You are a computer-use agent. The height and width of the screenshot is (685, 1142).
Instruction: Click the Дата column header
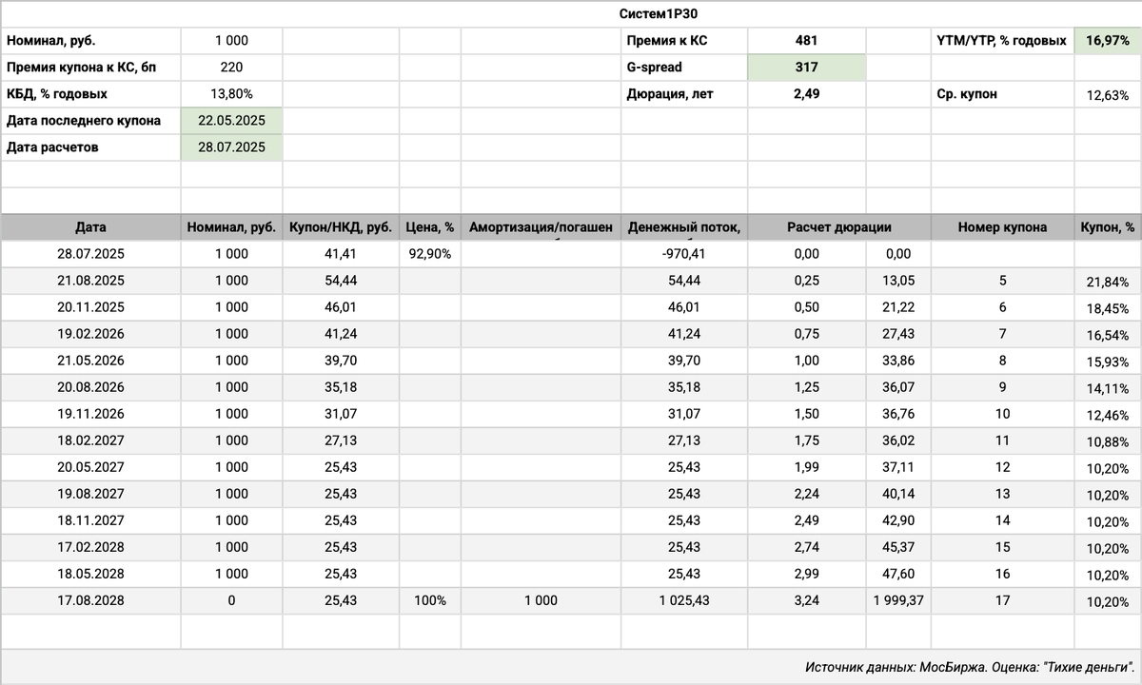pyautogui.click(x=90, y=227)
